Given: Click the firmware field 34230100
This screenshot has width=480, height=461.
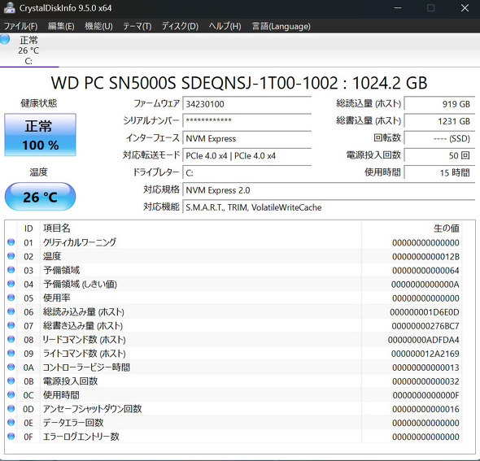Looking at the screenshot, I should coord(247,104).
